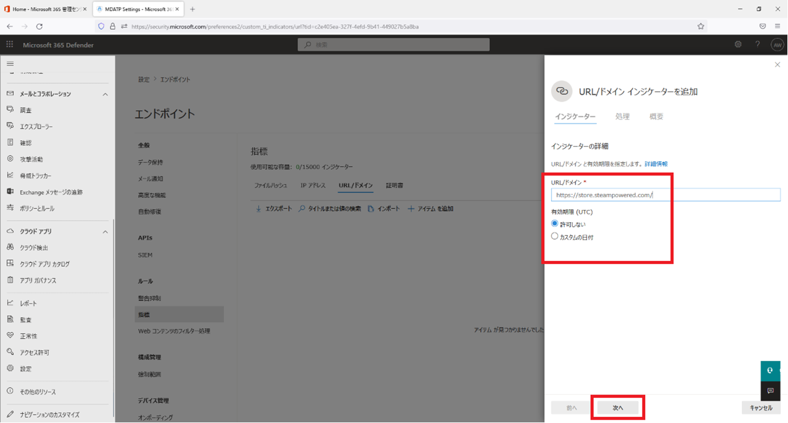
Task: Click the 次へ button
Action: click(x=618, y=408)
